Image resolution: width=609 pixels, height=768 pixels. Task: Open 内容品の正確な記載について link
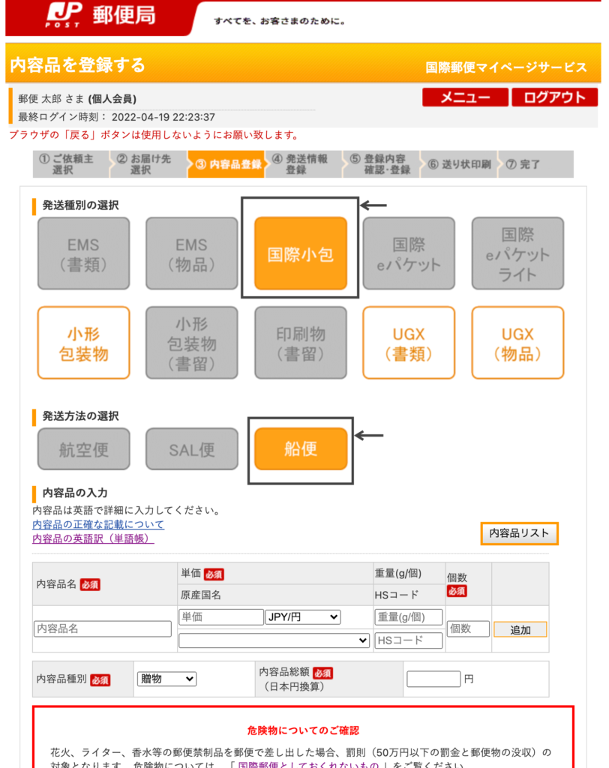[98, 524]
